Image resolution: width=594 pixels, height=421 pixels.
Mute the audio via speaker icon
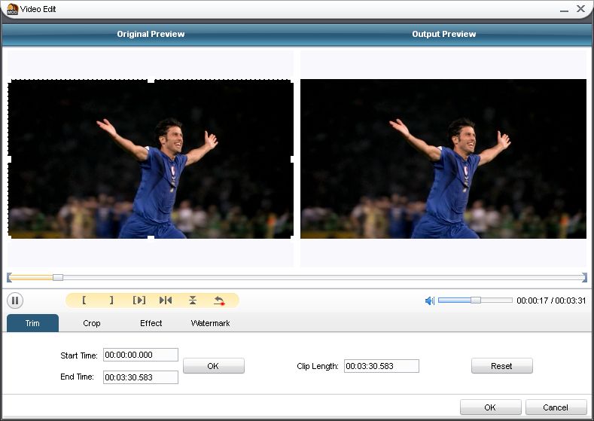tap(430, 301)
